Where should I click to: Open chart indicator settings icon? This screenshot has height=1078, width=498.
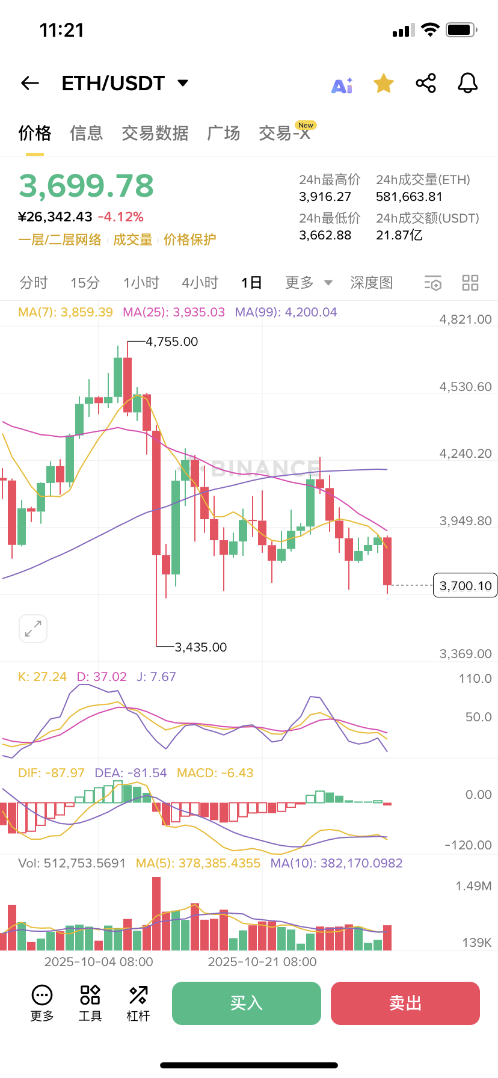point(432,283)
